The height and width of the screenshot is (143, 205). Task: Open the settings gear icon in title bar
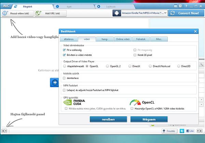[x=180, y=6]
